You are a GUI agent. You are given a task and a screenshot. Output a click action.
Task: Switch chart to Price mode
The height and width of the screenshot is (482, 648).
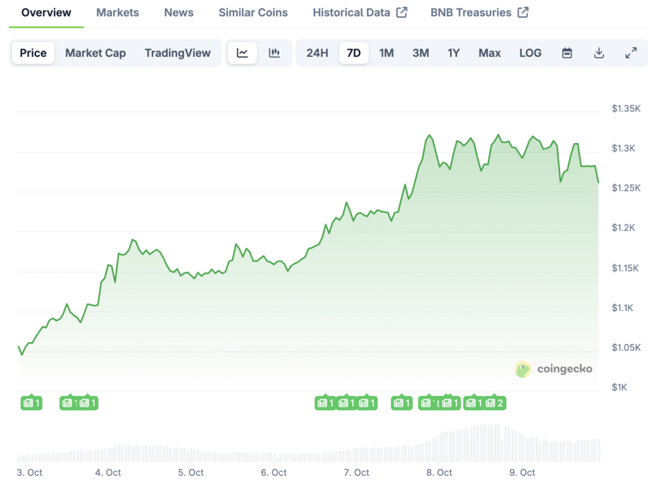point(33,53)
